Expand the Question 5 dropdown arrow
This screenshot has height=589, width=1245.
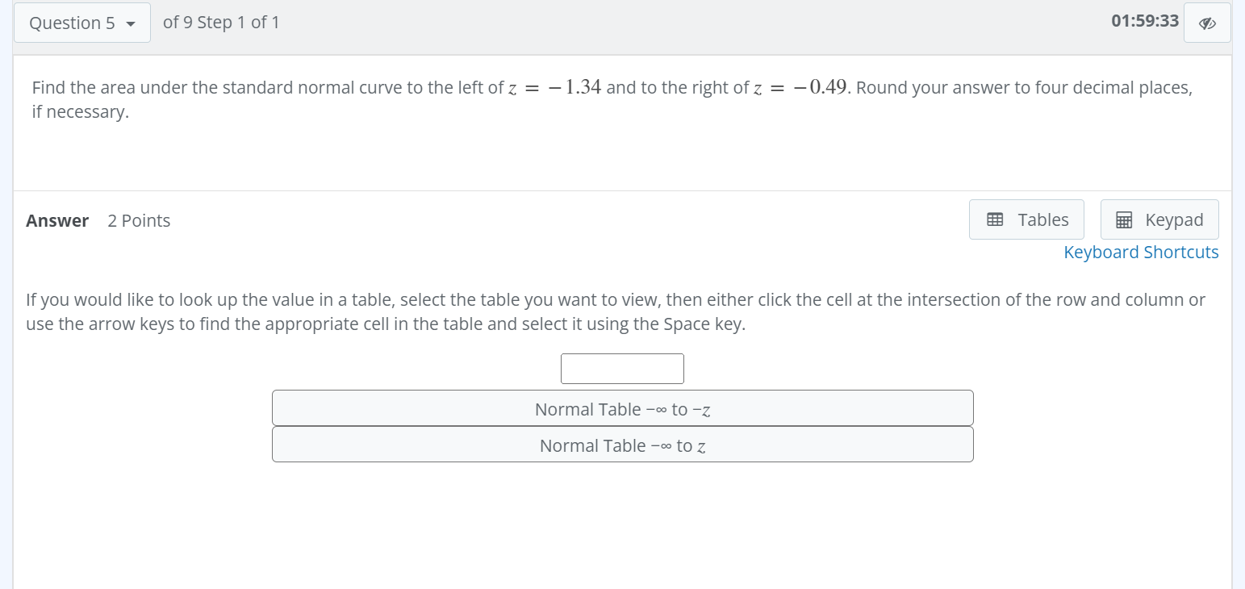(131, 23)
